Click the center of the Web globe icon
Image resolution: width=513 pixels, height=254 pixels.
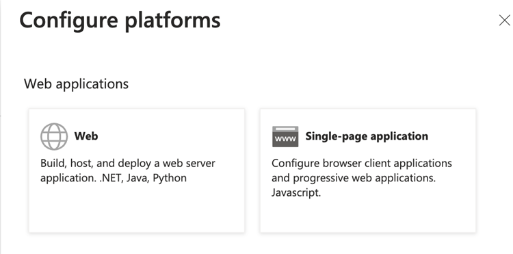point(54,136)
